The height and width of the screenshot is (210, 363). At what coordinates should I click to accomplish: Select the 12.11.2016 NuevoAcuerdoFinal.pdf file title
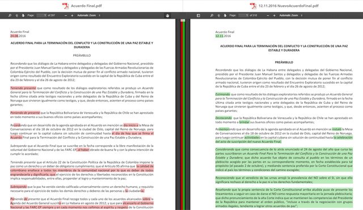click(x=289, y=6)
